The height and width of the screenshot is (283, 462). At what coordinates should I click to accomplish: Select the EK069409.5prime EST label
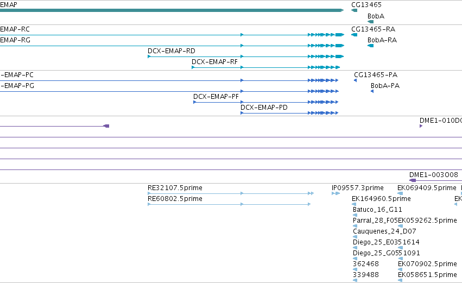click(x=427, y=188)
